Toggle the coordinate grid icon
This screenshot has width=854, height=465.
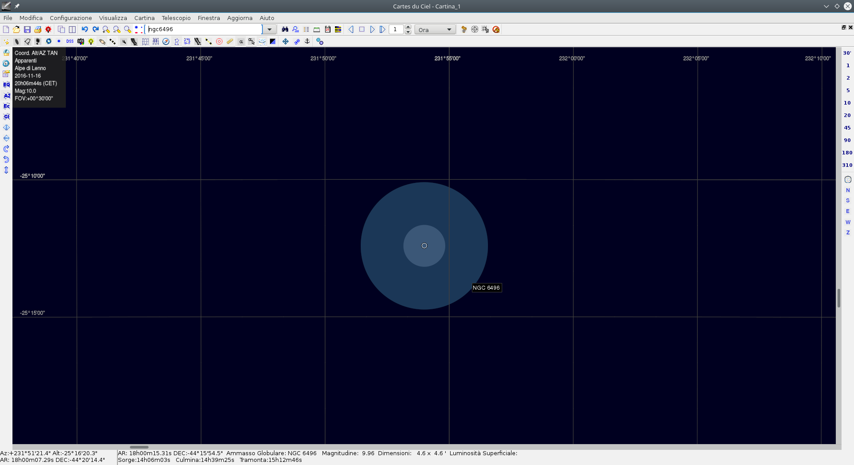pos(145,41)
